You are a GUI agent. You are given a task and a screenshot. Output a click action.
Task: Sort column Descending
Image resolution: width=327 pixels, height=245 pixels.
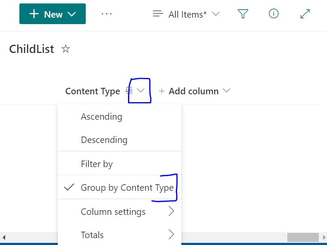[104, 140]
